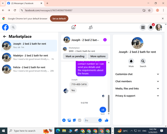This screenshot has height=134, width=167.
Task: Open Notifications bell with badge
Action: (x=151, y=27)
